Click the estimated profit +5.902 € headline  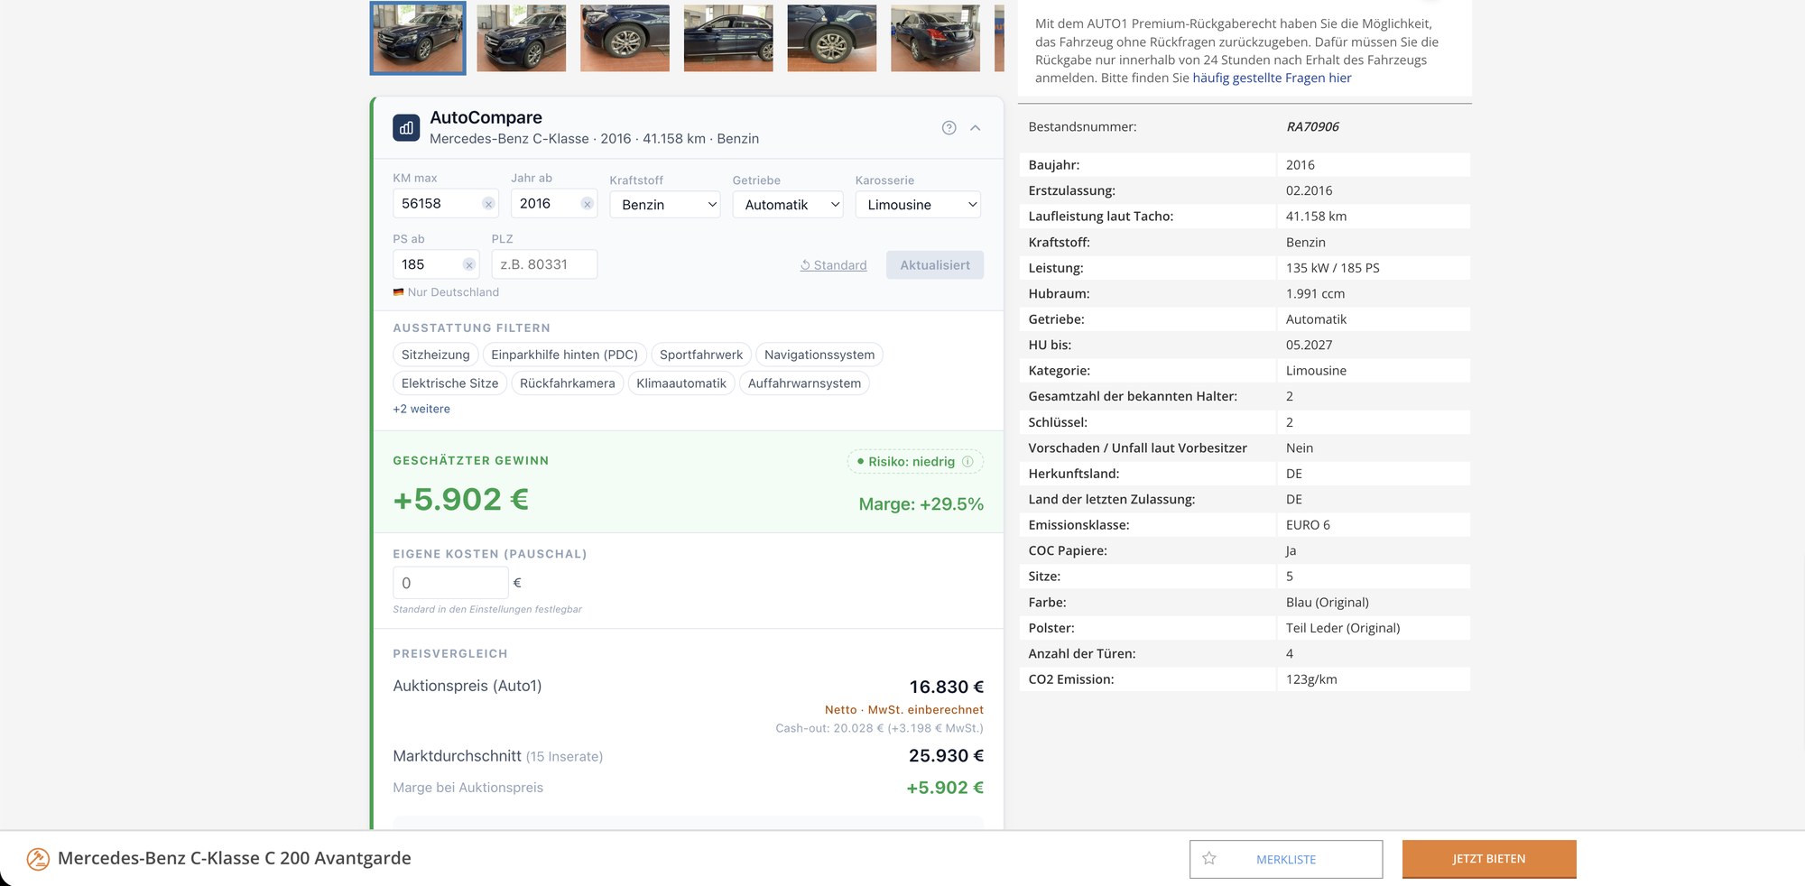coord(460,500)
